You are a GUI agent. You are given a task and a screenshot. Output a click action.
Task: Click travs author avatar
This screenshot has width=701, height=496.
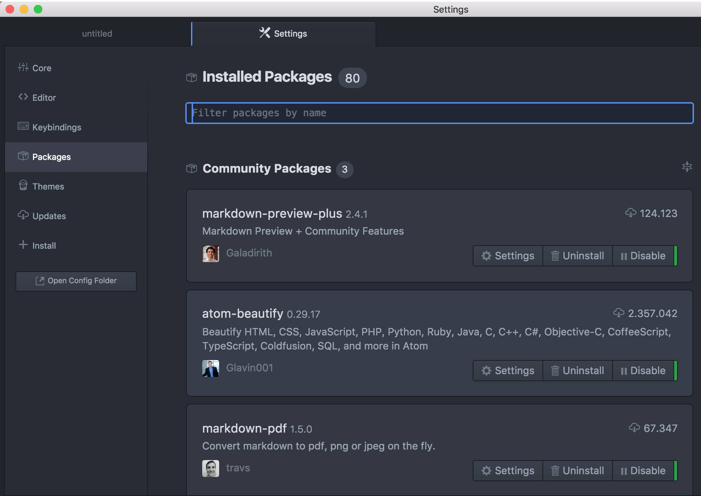(211, 469)
